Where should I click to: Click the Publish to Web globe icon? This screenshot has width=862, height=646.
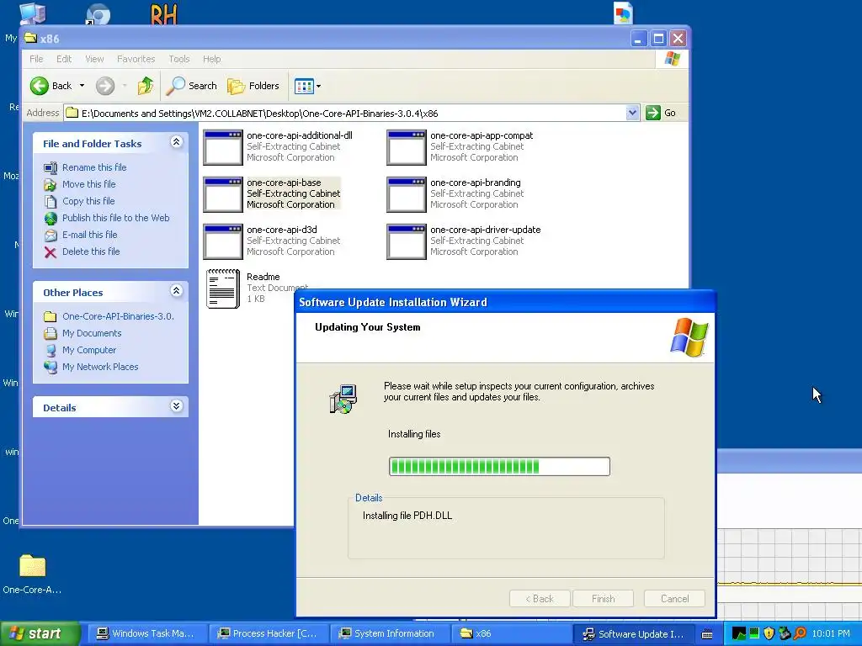point(51,219)
